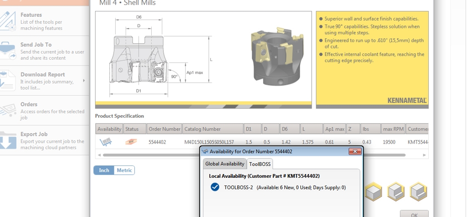The width and height of the screenshot is (468, 217).
Task: Close the Availability for Order Number dialog
Action: tap(355, 151)
